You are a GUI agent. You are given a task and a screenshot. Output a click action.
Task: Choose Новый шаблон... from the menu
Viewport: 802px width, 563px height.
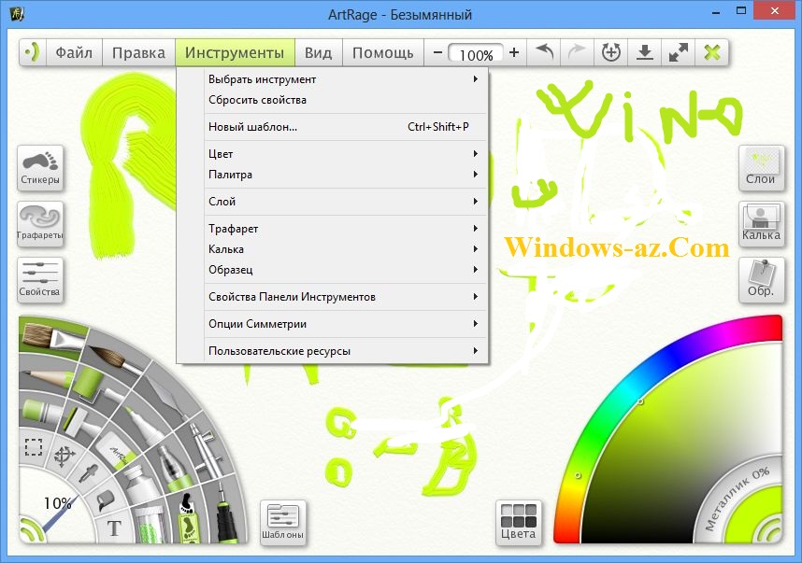point(333,127)
